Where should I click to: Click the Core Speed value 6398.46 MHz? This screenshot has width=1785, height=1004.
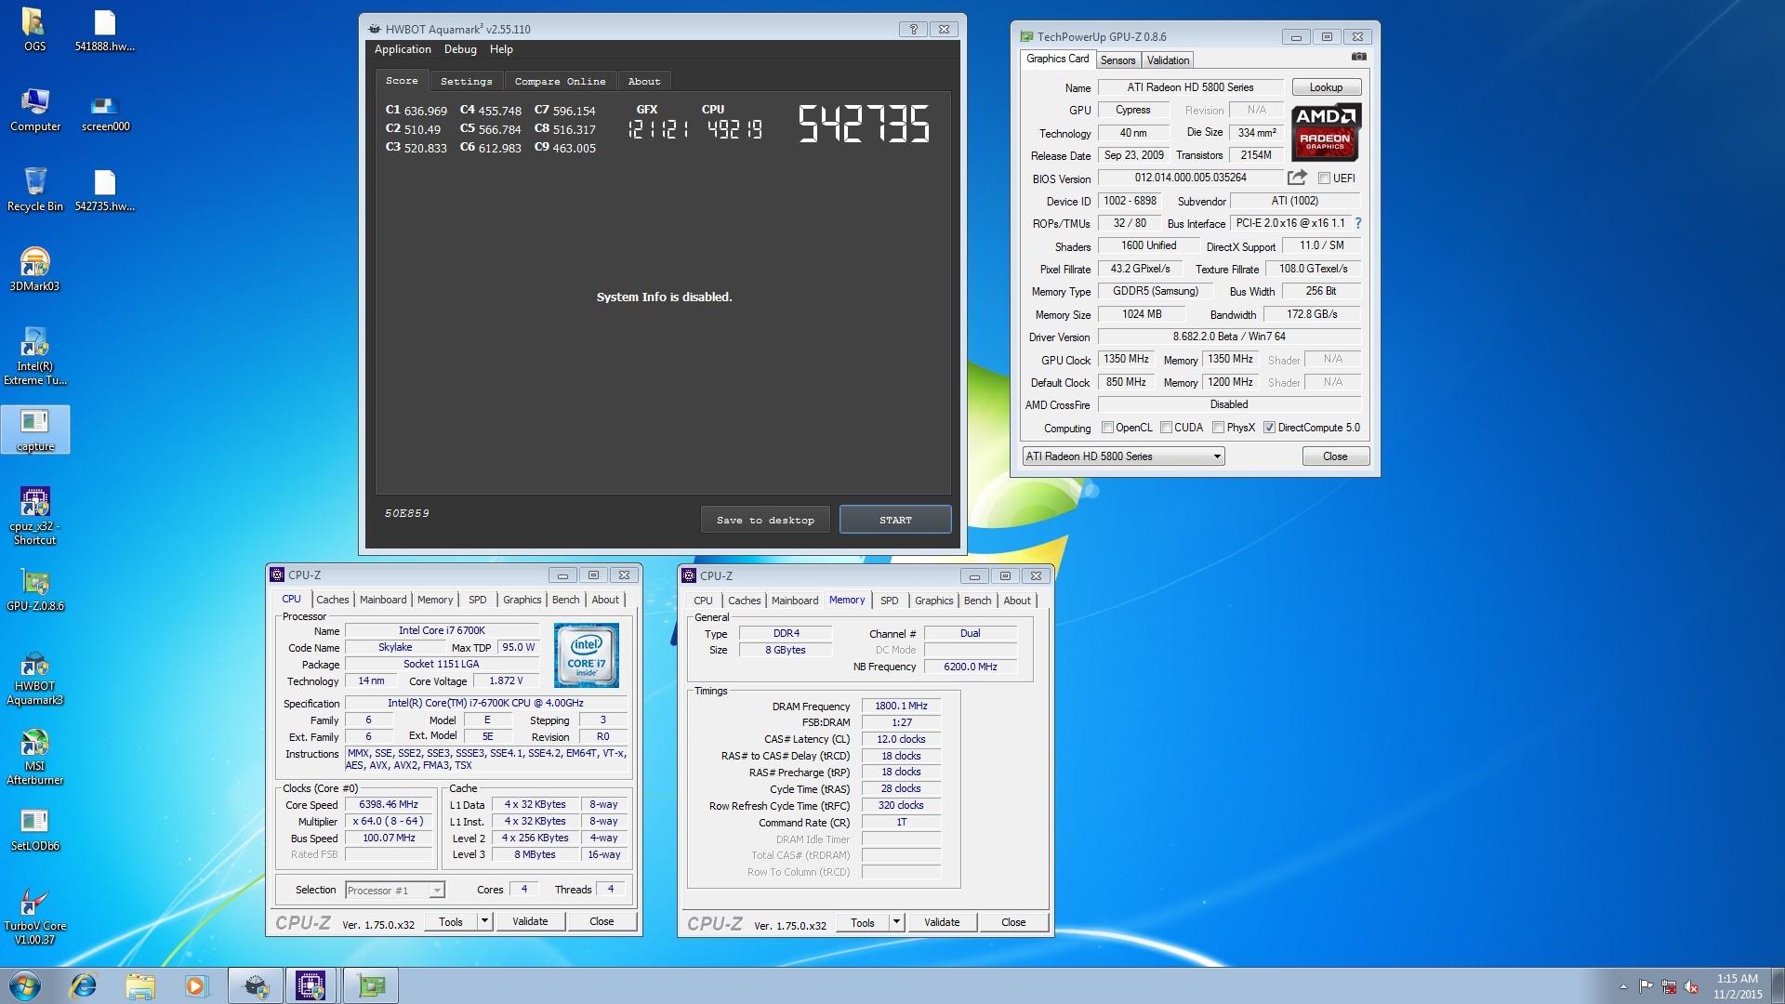pos(389,805)
